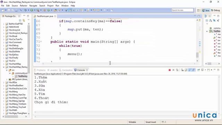The image size is (222, 125).
Task: Toggle Hide Static Members in Outline
Action: (218, 20)
